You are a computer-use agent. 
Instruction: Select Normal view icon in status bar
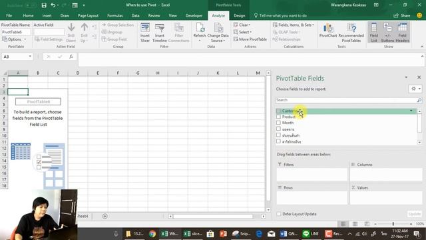[343, 224]
